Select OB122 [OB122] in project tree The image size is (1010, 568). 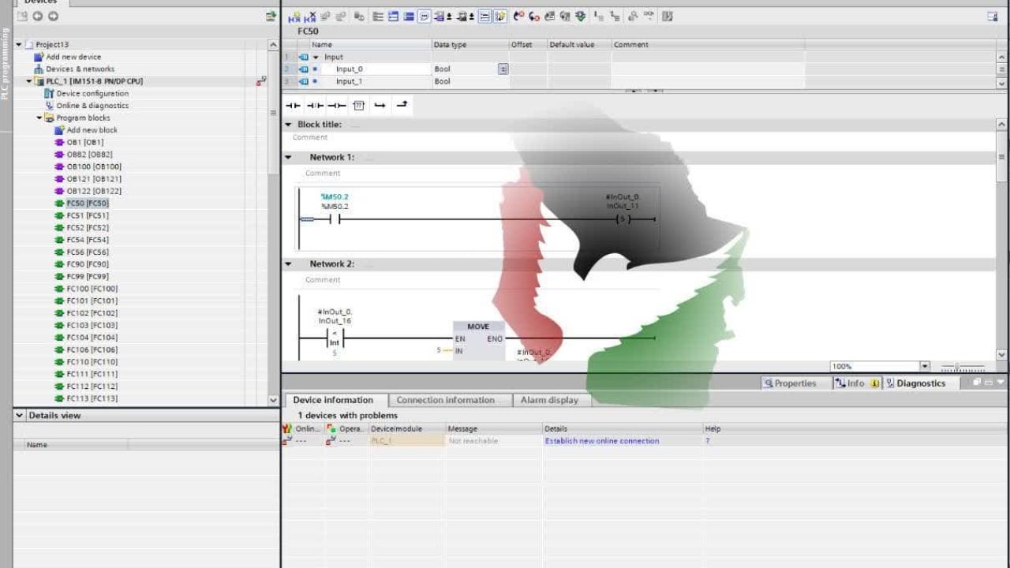(x=94, y=191)
